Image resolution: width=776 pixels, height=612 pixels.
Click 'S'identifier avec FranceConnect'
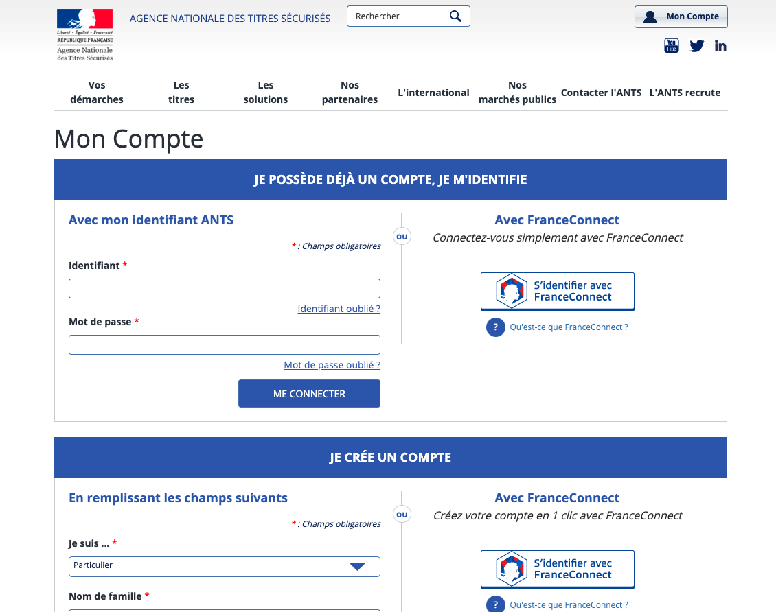557,291
